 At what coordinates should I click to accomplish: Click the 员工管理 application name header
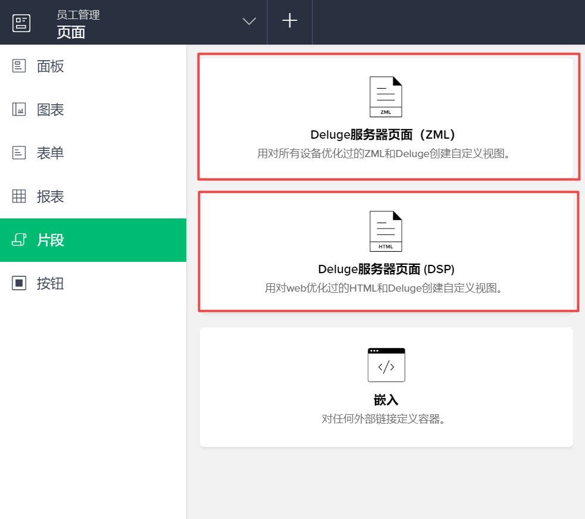(78, 15)
